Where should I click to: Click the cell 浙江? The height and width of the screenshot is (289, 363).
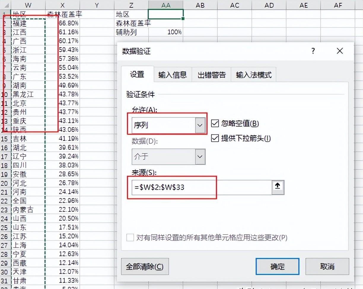28,50
